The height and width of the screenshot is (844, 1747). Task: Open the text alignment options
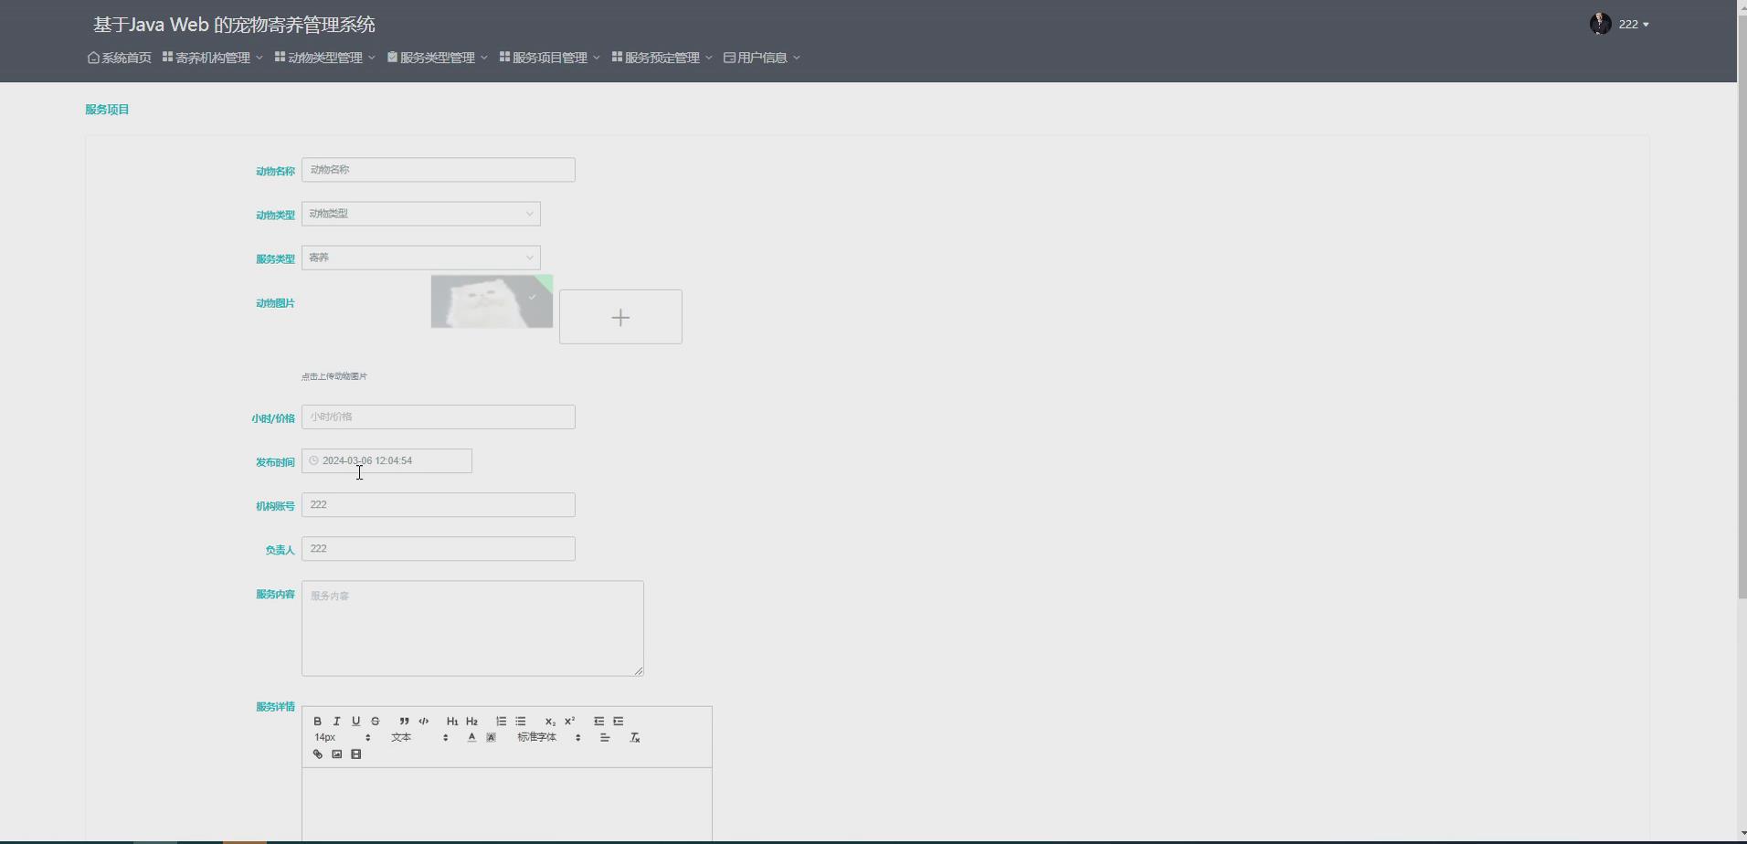604,737
